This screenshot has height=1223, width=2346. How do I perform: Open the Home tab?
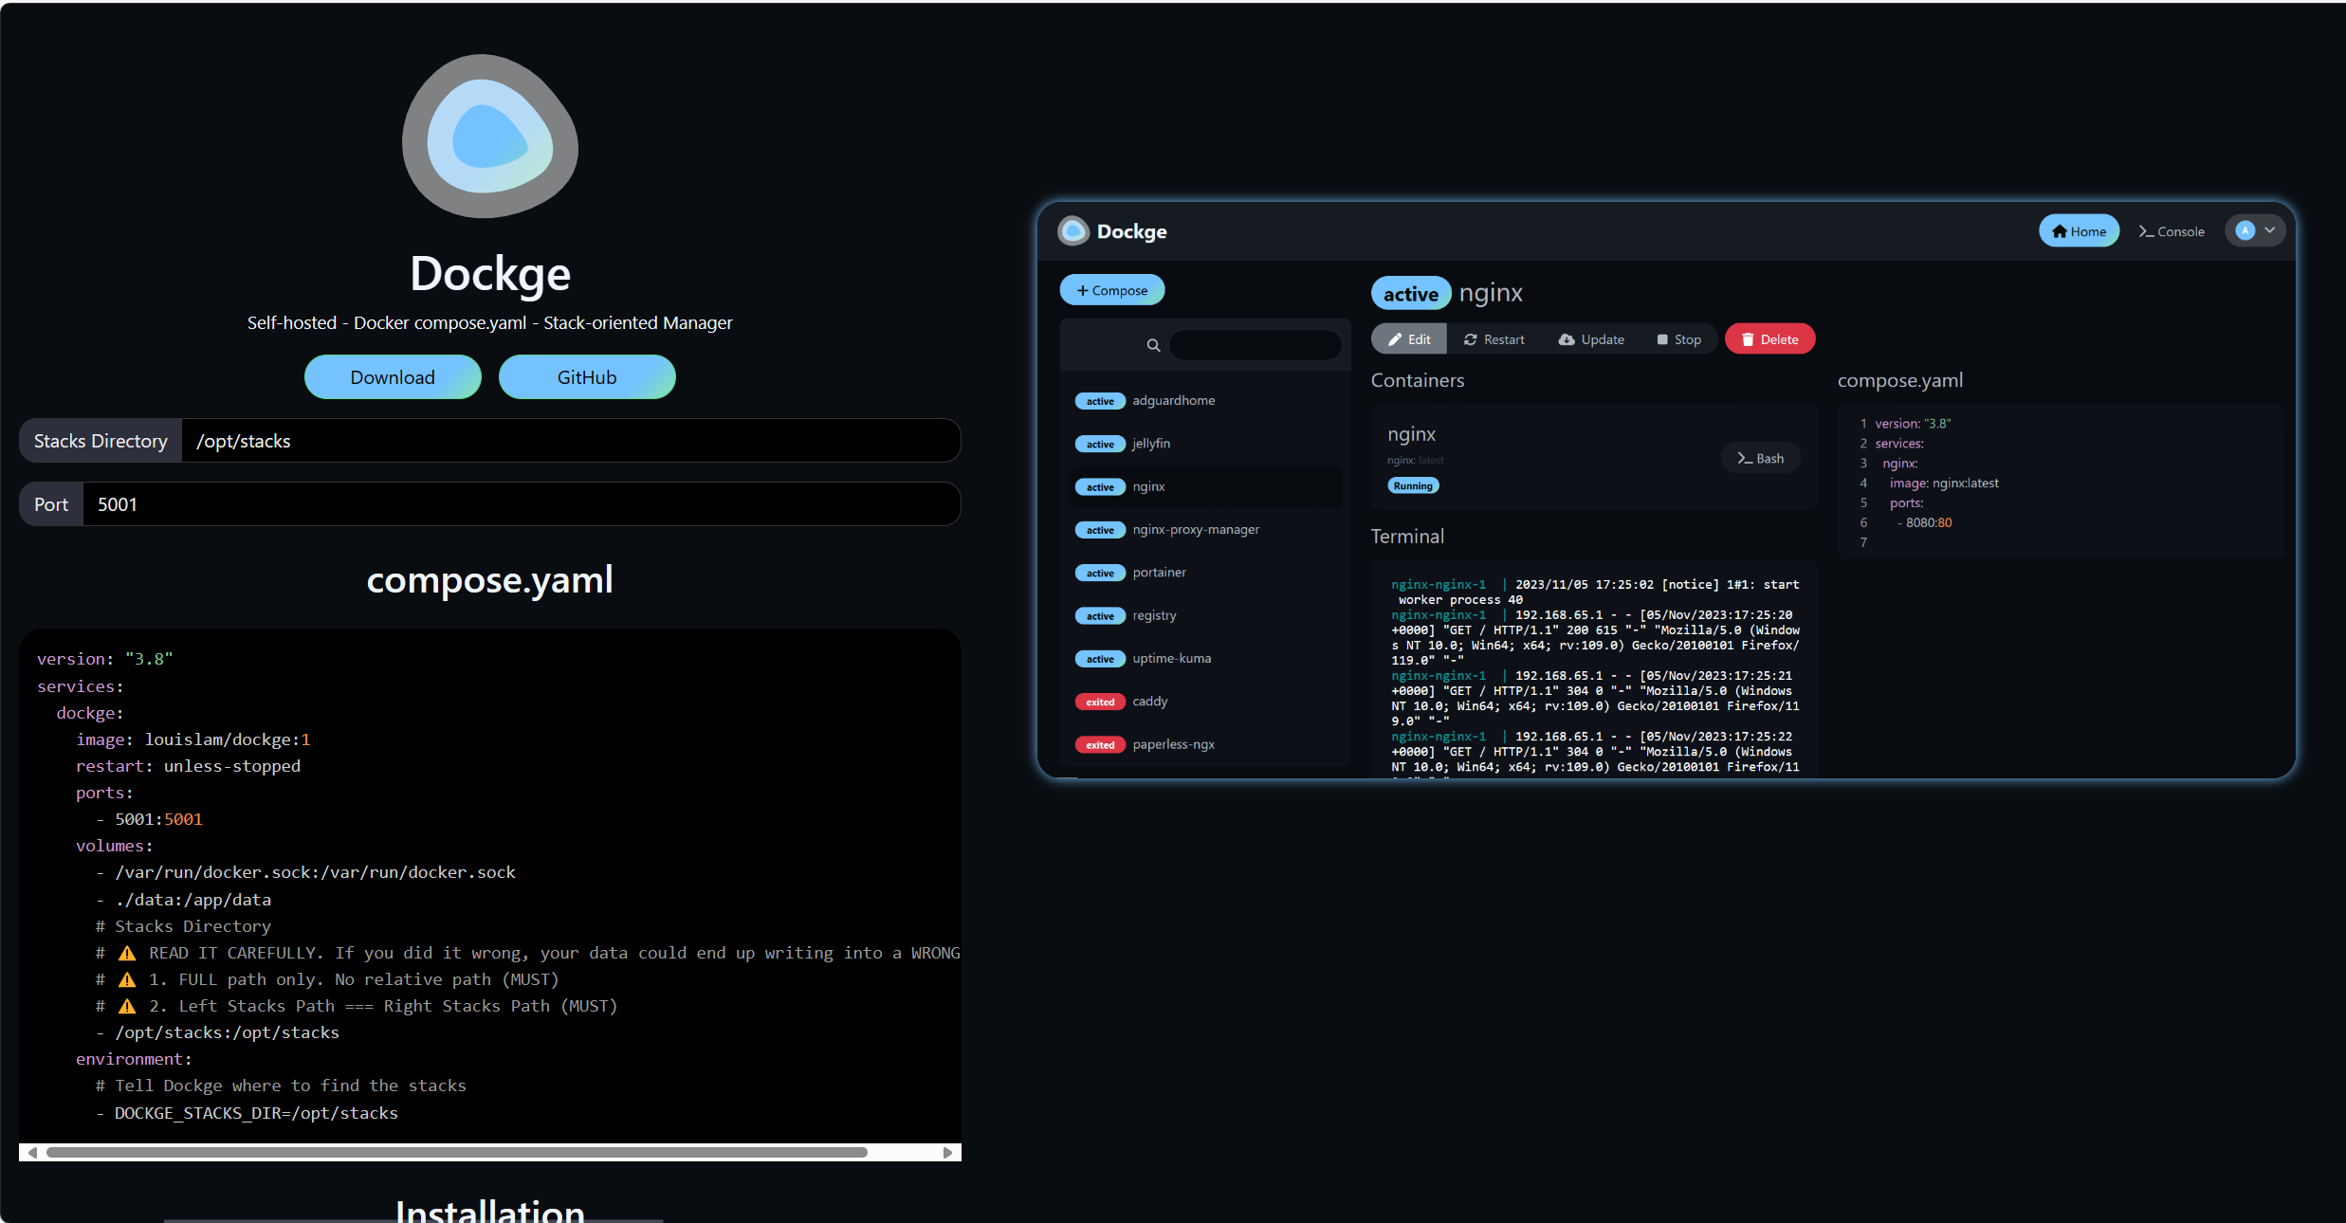pyautogui.click(x=2079, y=231)
